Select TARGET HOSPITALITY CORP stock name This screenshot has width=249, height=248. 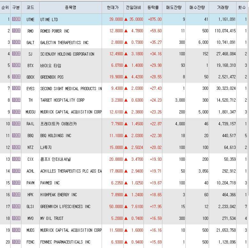[x=62, y=100]
